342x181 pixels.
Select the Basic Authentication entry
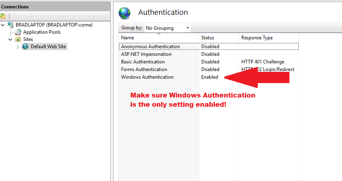click(143, 62)
